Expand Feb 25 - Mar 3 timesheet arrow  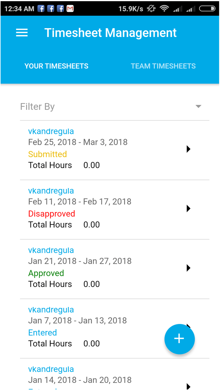point(188,149)
